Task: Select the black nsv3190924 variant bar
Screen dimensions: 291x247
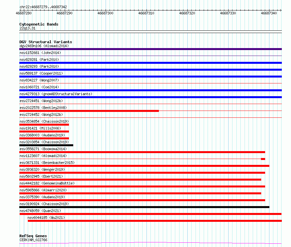Action: pos(144,207)
